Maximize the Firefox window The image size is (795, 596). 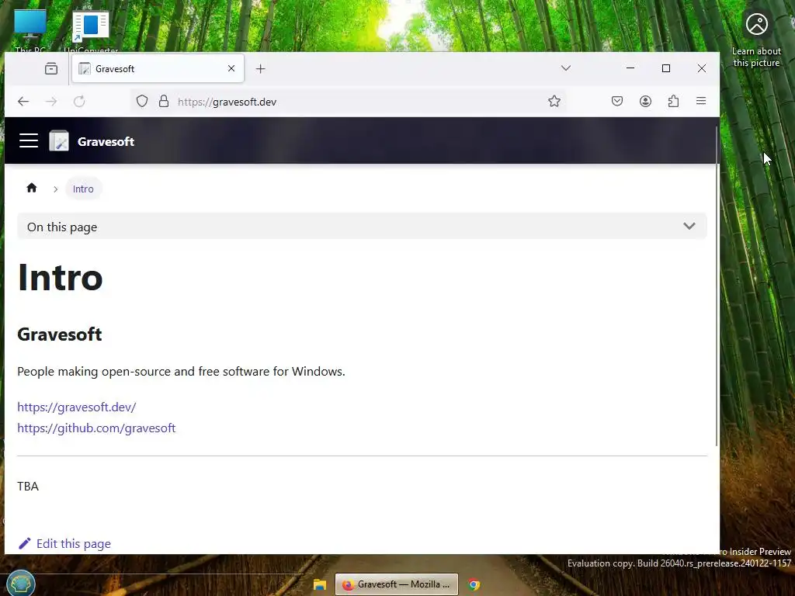pos(666,68)
